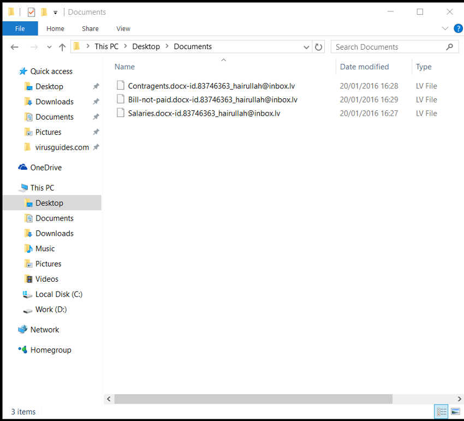
Task: Click Desktop in the address breadcrumb
Action: pyautogui.click(x=146, y=46)
